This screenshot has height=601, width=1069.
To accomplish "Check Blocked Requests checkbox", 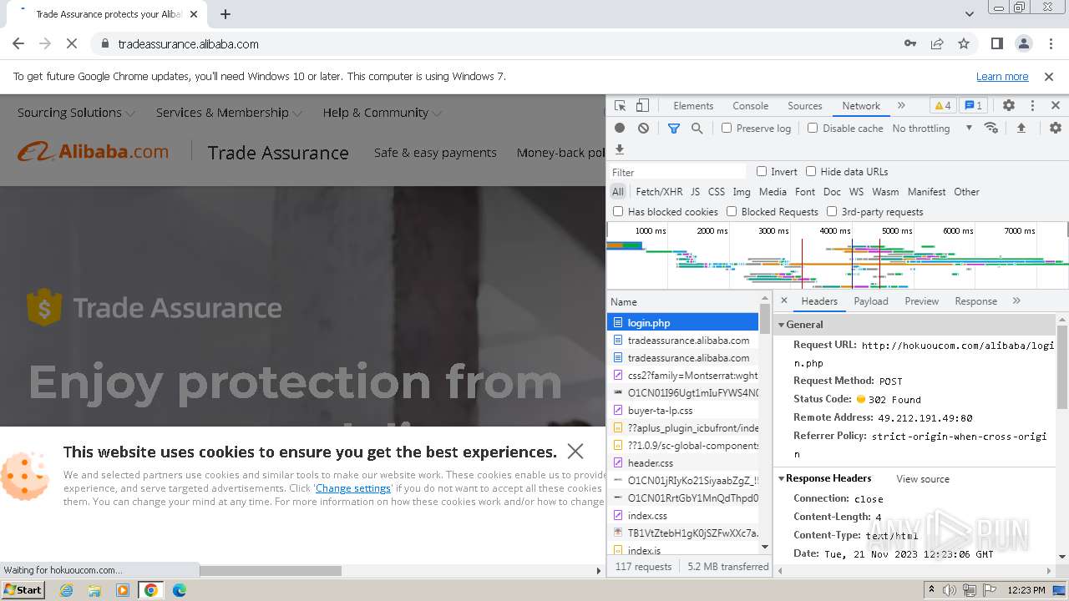I will tap(732, 211).
